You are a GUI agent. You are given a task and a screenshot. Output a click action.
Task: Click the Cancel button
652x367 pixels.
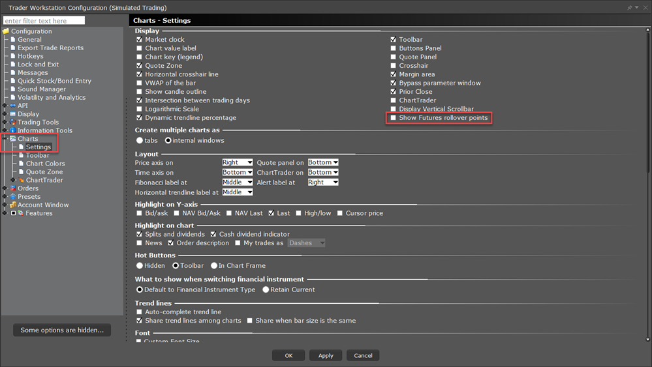coord(363,355)
